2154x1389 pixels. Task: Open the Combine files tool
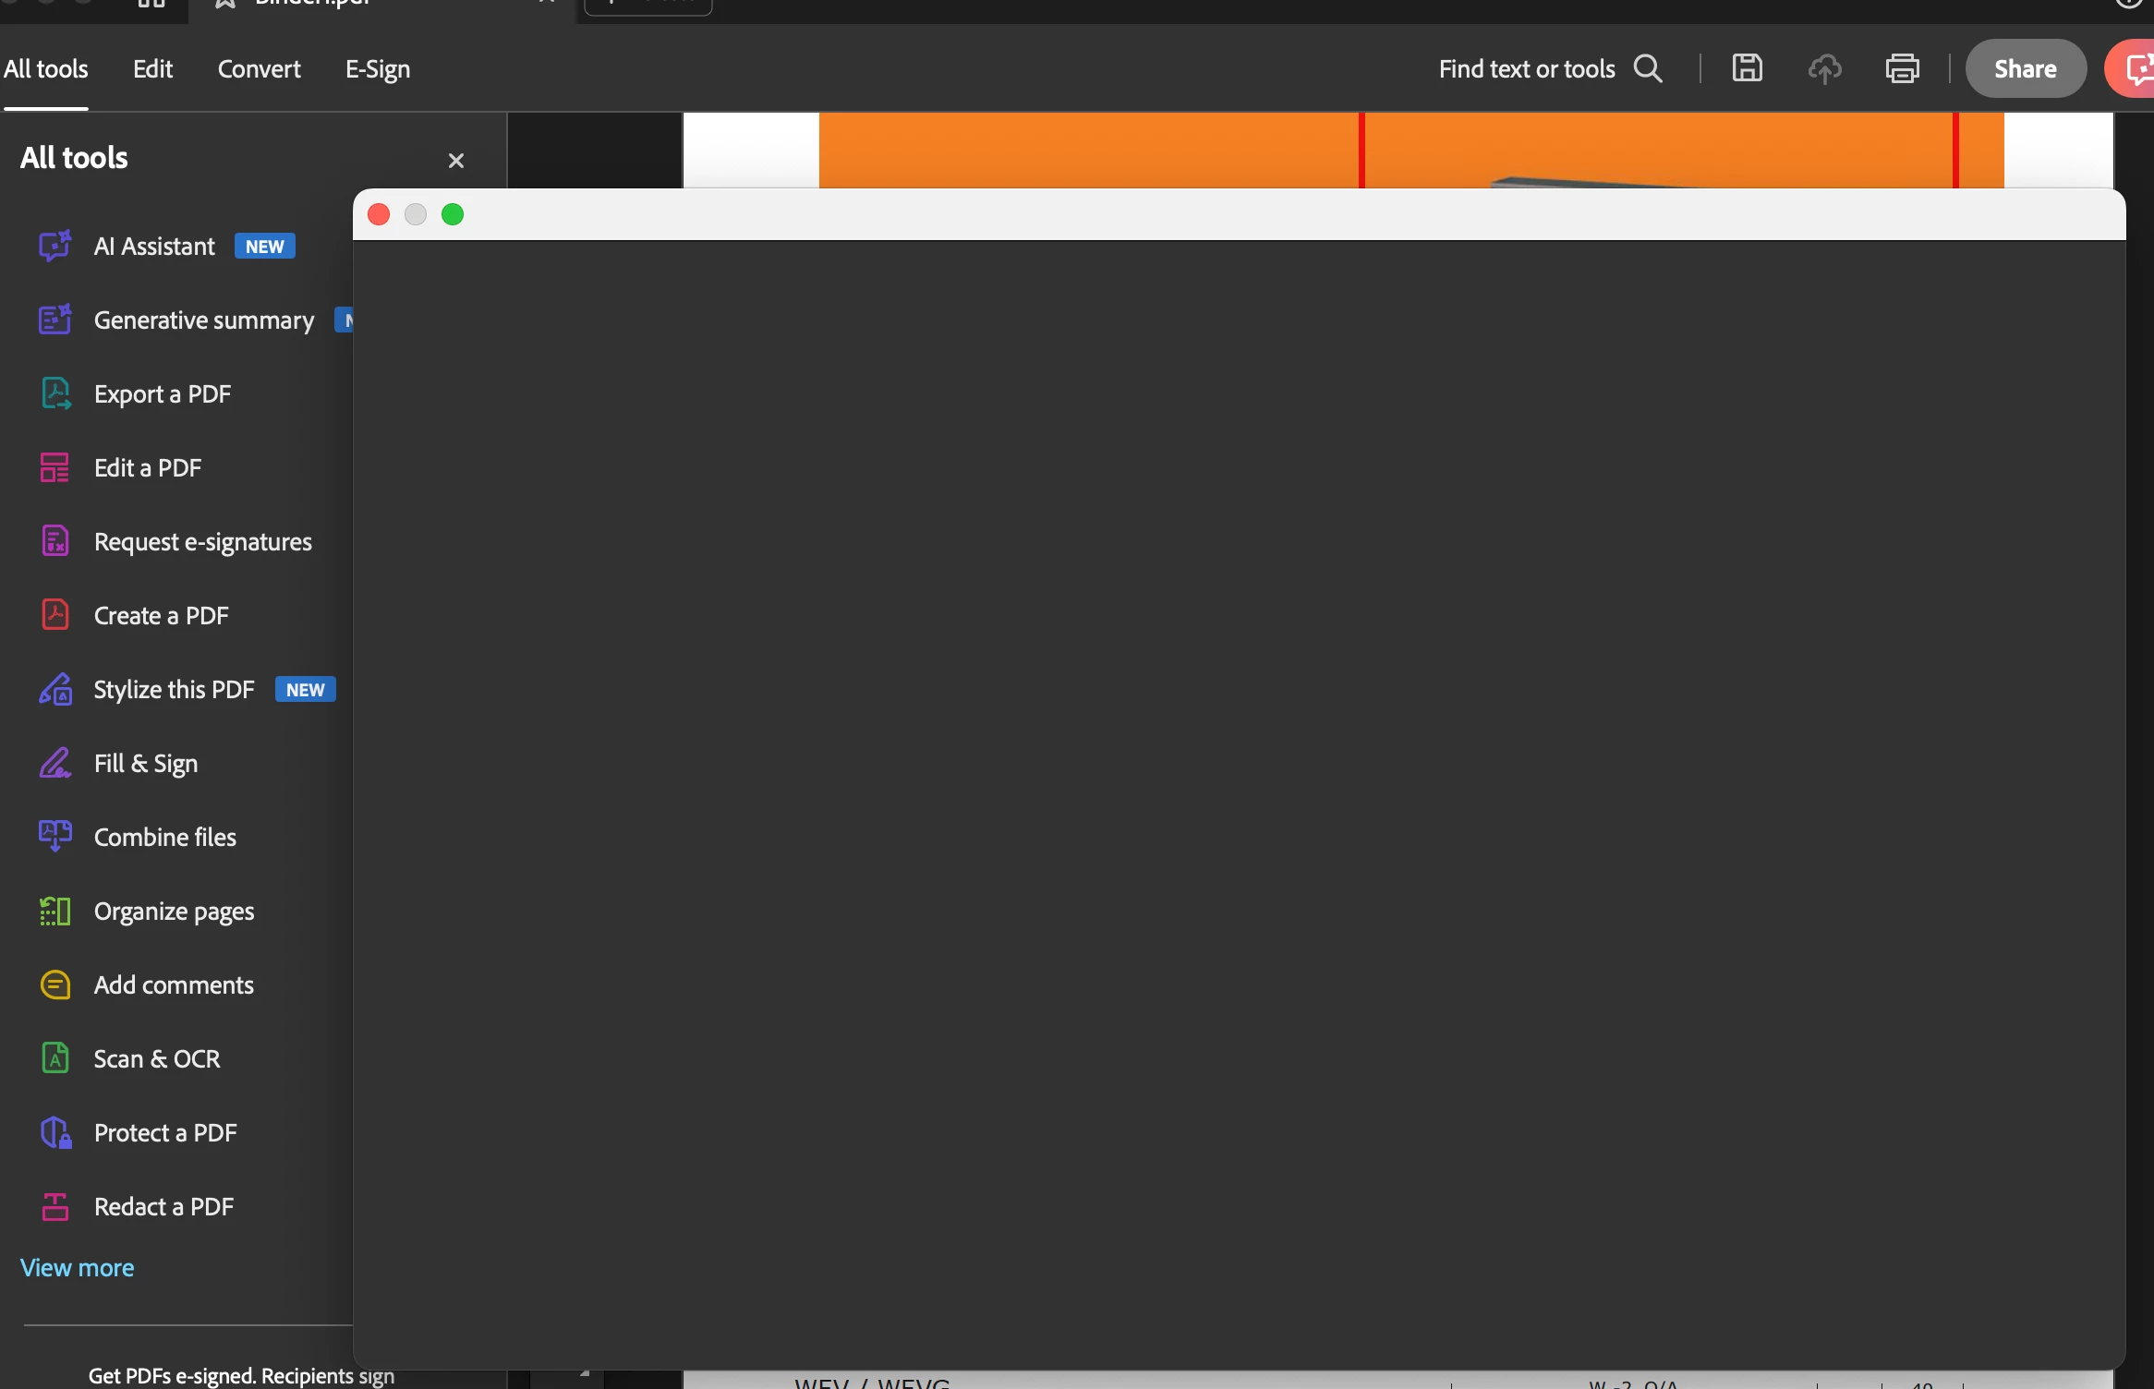click(x=164, y=838)
